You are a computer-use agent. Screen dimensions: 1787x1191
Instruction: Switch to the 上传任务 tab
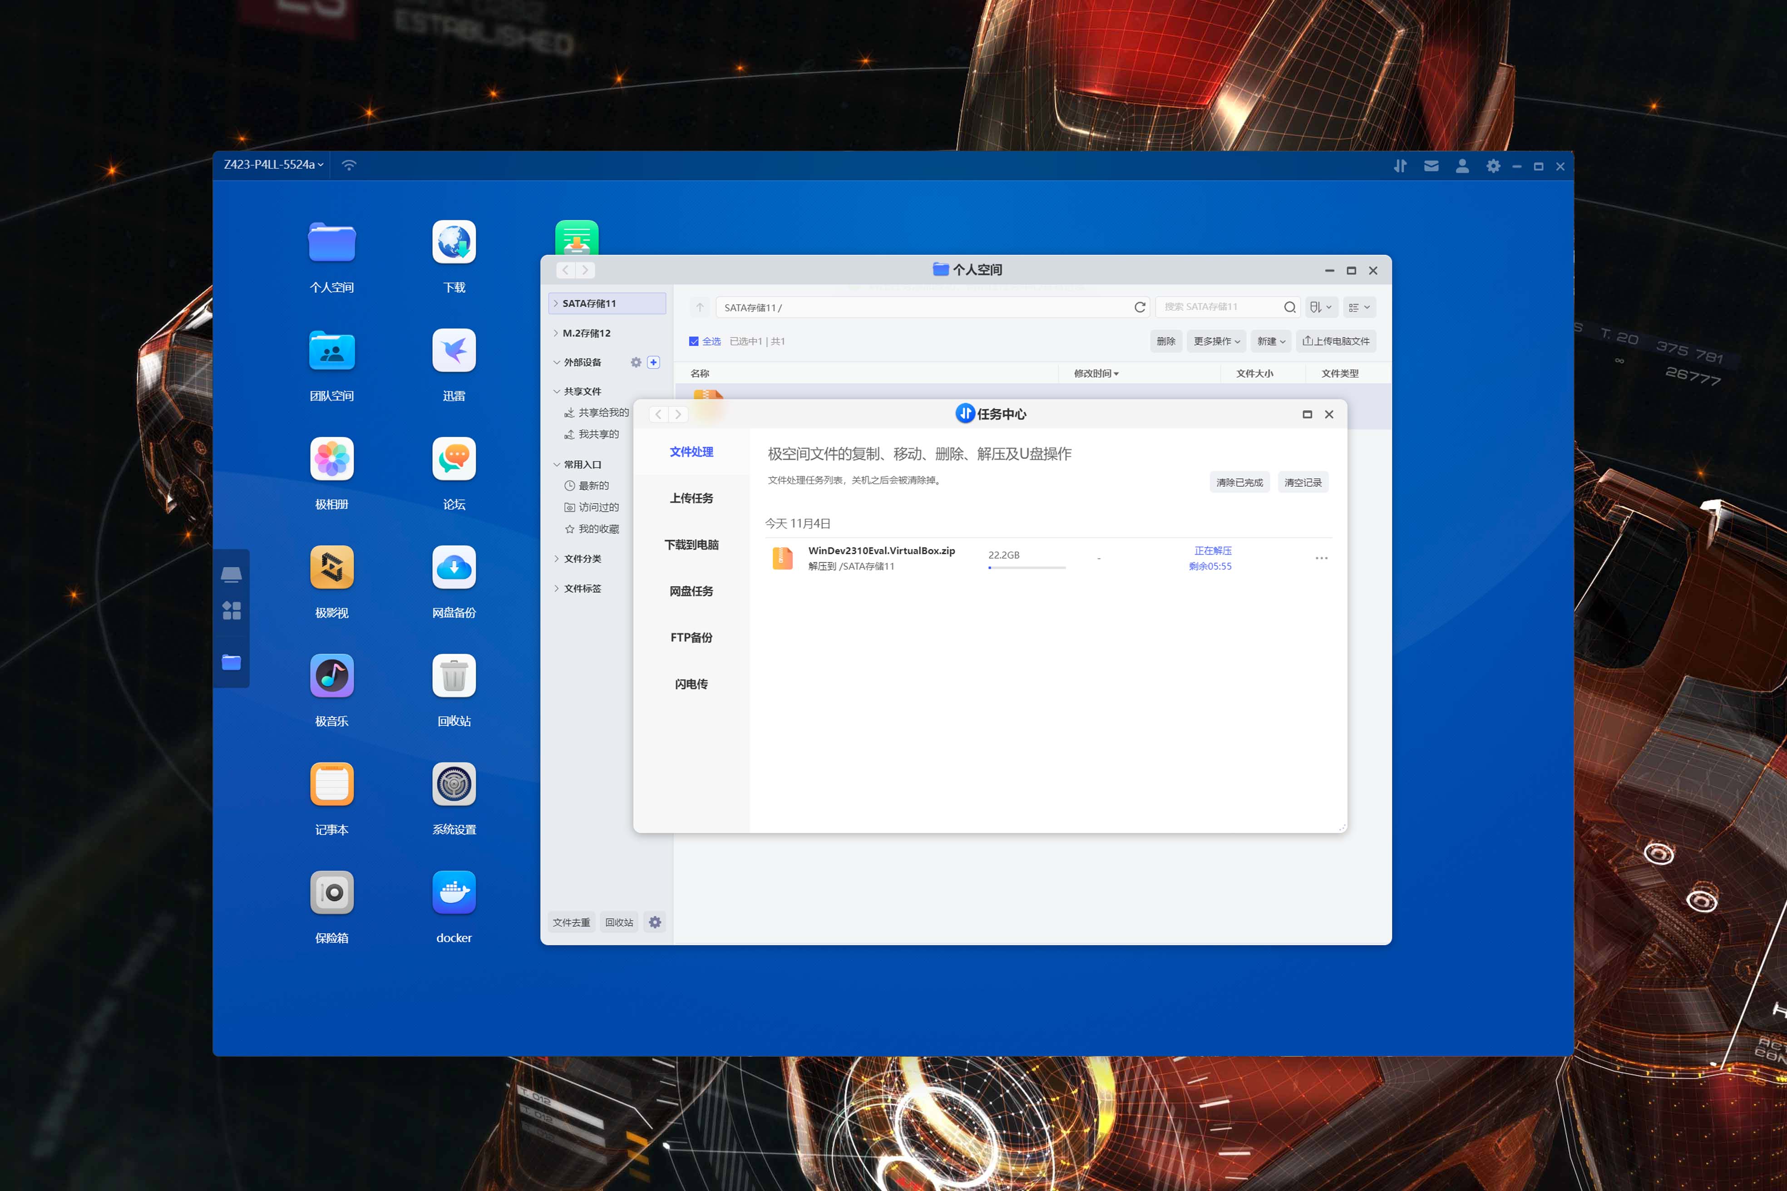coord(691,498)
